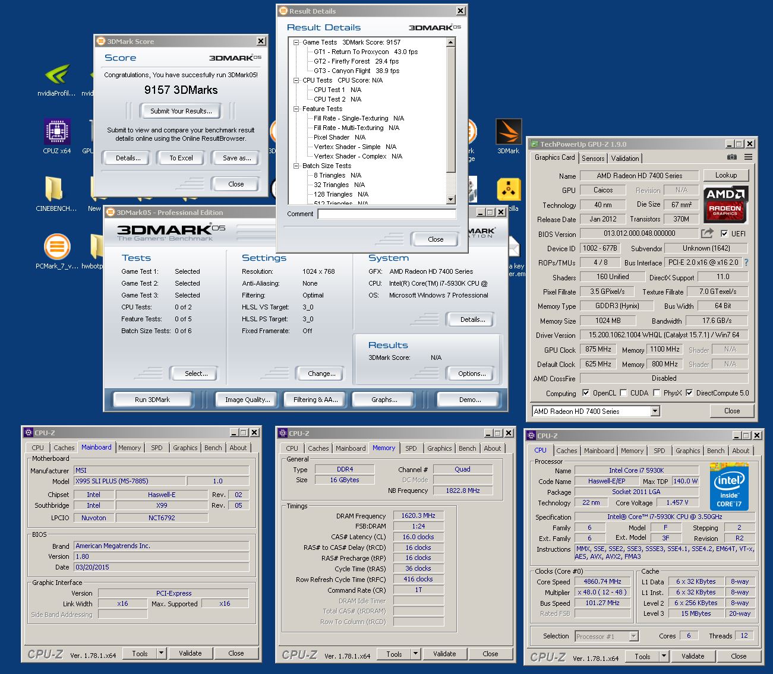773x674 pixels.
Task: Select GT2 - Firefly Forest result row
Action: click(356, 61)
